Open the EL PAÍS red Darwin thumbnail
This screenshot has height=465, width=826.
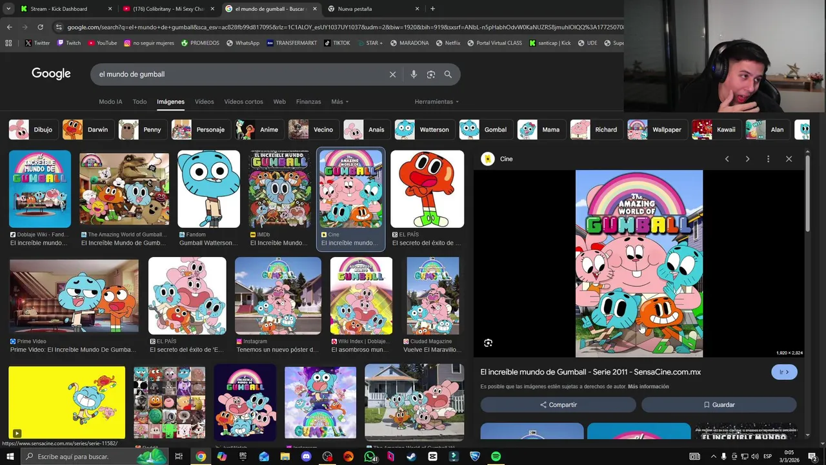pos(427,189)
